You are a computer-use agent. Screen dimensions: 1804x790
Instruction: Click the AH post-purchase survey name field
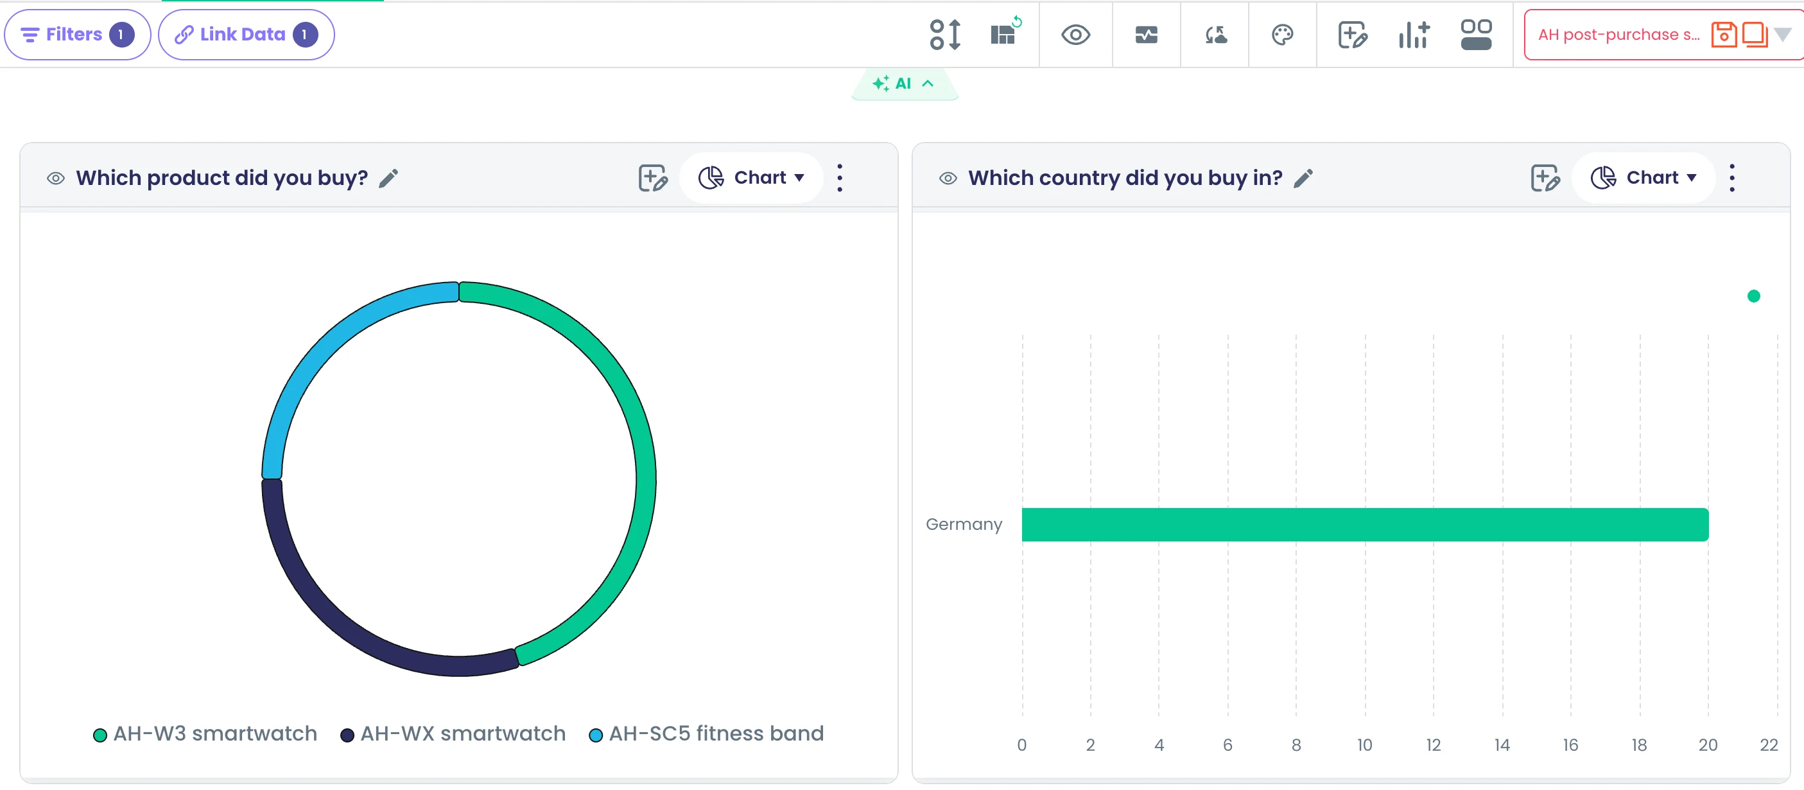coord(1618,34)
